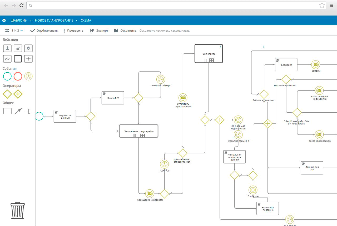Viewport: 337px width, 226px height.
Task: Select the service gear action icon
Action: pyautogui.click(x=28, y=48)
